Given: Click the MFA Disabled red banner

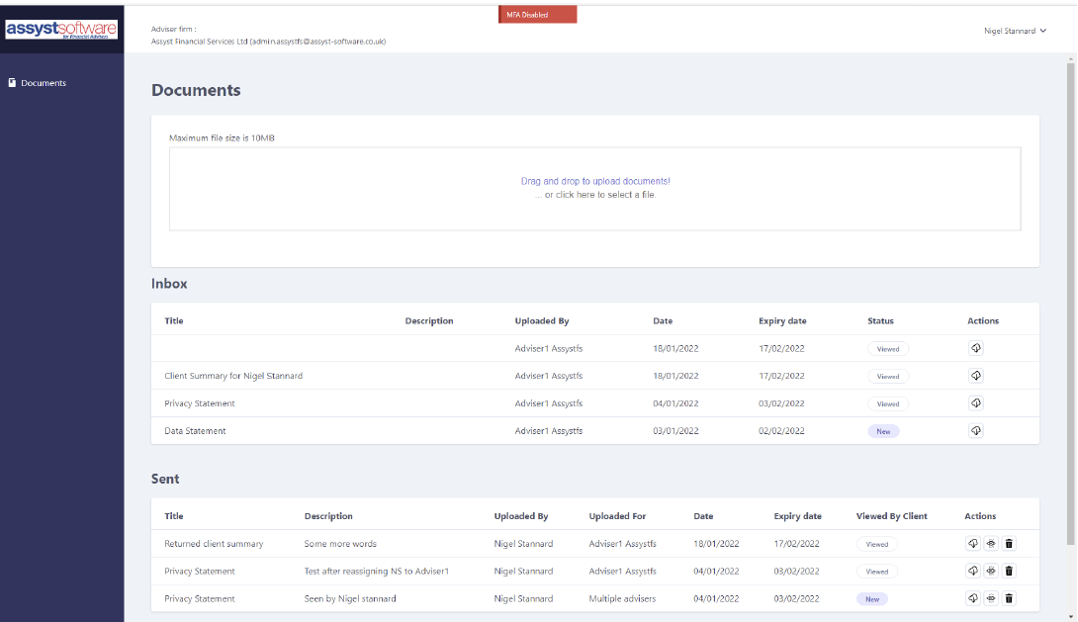Looking at the screenshot, I should [538, 15].
